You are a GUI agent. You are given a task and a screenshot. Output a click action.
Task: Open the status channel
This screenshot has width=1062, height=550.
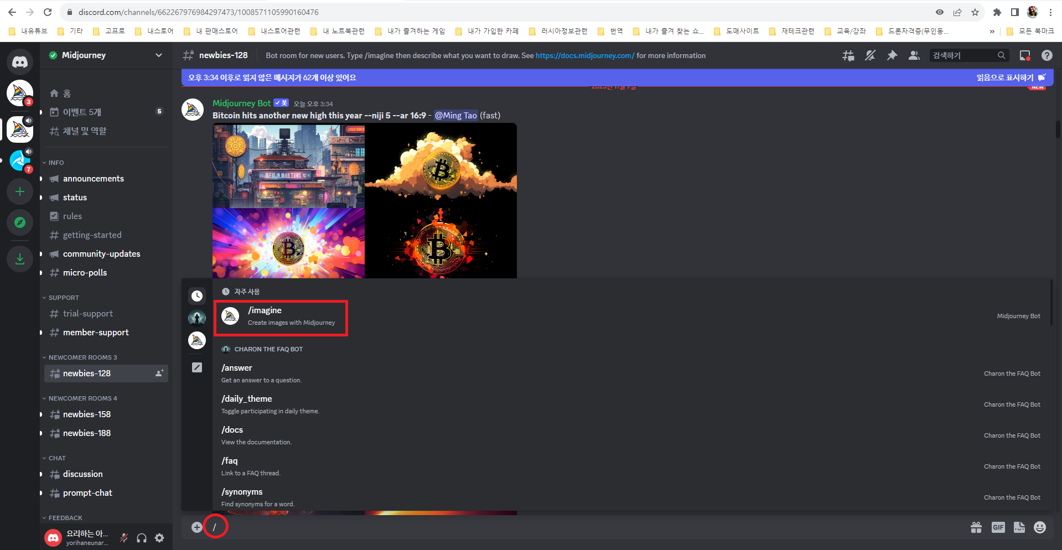coord(106,198)
